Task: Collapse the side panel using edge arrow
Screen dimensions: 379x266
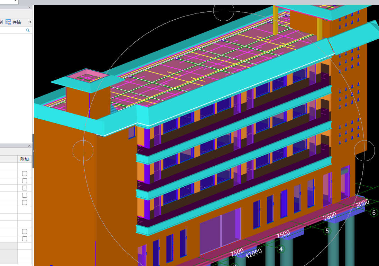Action: pos(33,151)
